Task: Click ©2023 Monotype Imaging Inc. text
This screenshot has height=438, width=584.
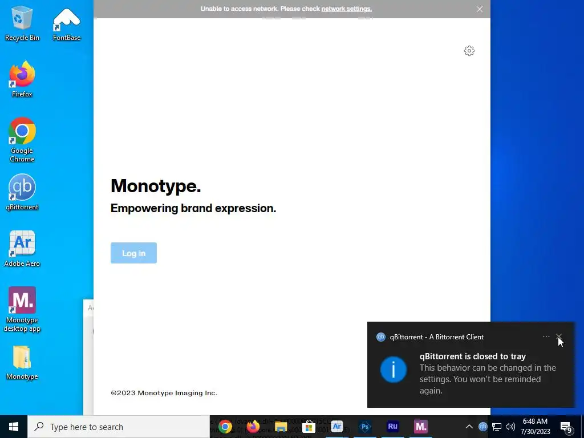Action: 164,393
